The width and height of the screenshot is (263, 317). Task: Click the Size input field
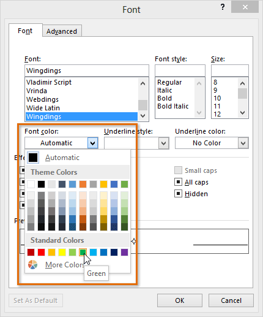pos(230,71)
